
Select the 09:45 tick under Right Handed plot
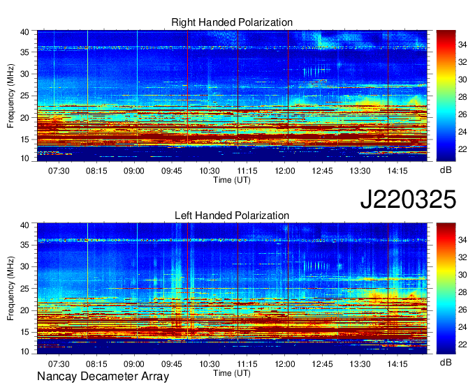pyautogui.click(x=172, y=171)
